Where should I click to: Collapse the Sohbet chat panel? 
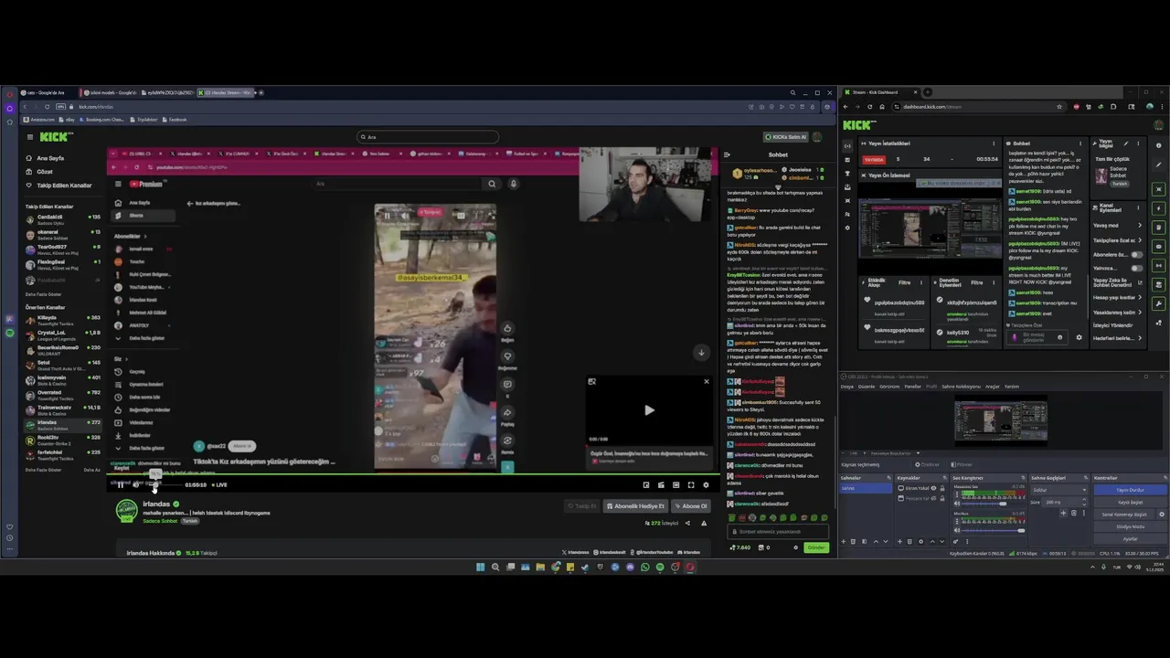click(728, 154)
